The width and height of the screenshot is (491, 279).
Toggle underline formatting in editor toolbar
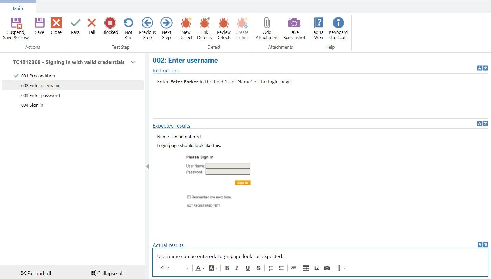coord(248,268)
